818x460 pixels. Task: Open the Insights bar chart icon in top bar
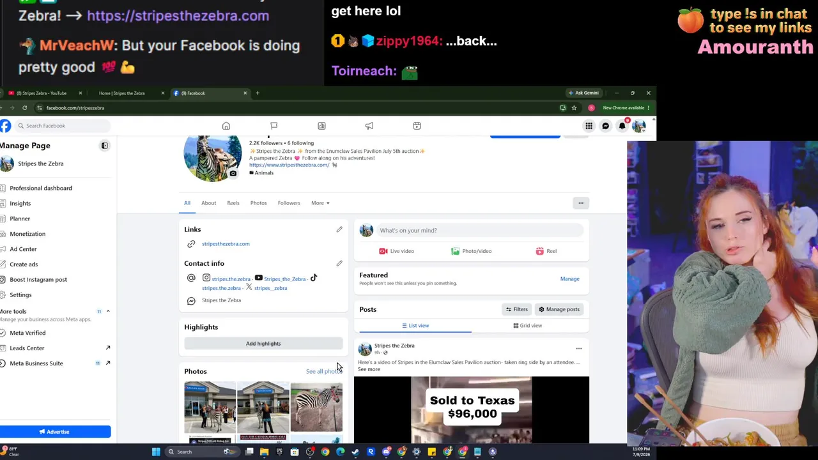pyautogui.click(x=321, y=126)
